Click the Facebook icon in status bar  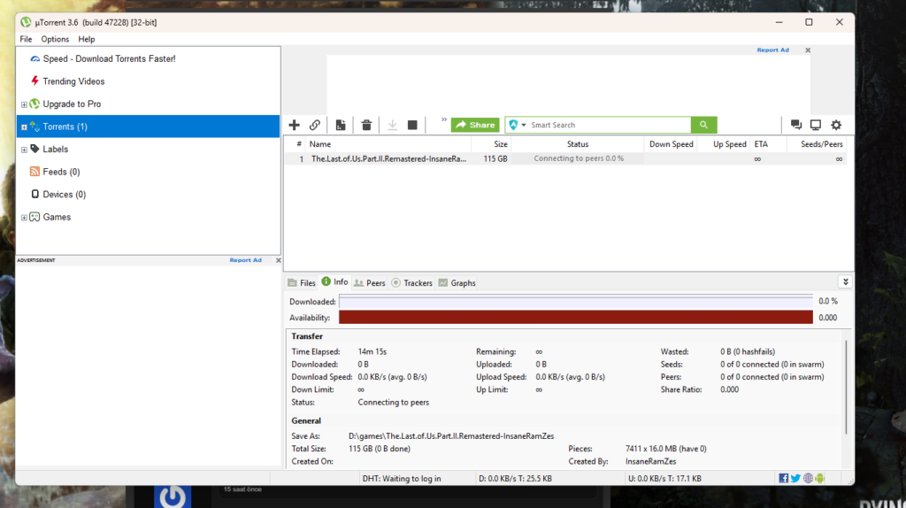[x=784, y=478]
